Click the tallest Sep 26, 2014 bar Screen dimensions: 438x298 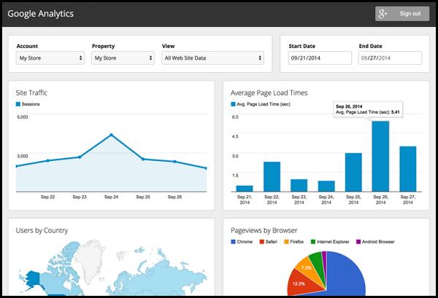[x=380, y=157]
